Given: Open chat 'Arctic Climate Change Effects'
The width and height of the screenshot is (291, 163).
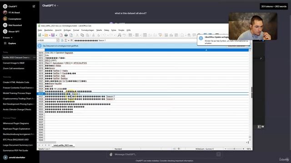Looking at the screenshot, I should (17, 110).
